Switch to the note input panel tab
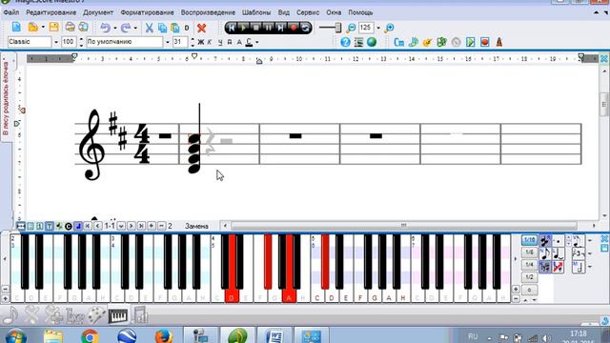Screen dimensions: 610x343 pyautogui.click(x=10, y=315)
